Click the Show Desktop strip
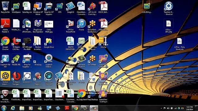 (196, 108)
